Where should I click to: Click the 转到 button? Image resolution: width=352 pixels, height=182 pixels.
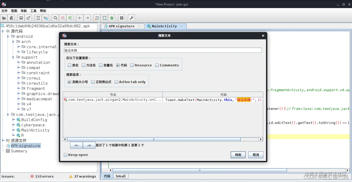(238, 155)
